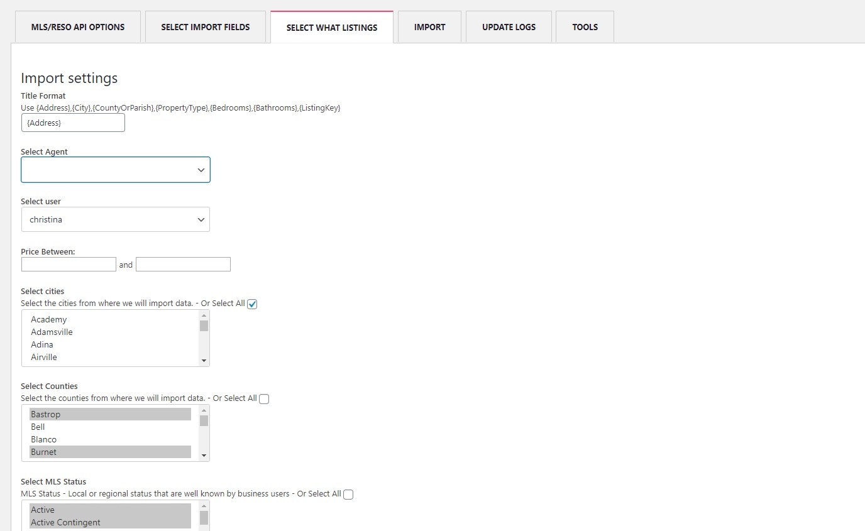The width and height of the screenshot is (865, 531).
Task: Open the Select Agent dropdown
Action: (116, 170)
